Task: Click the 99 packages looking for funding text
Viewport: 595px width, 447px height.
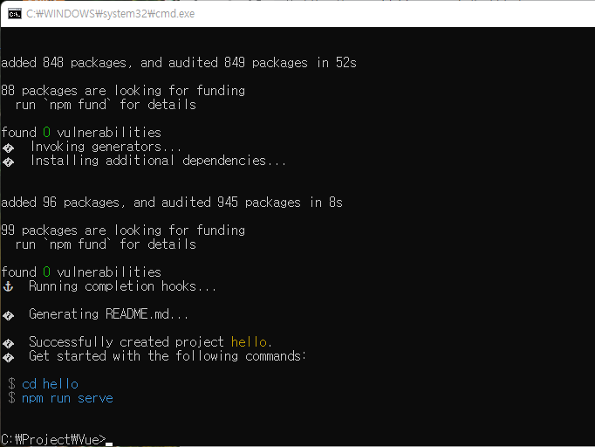Action: (123, 230)
